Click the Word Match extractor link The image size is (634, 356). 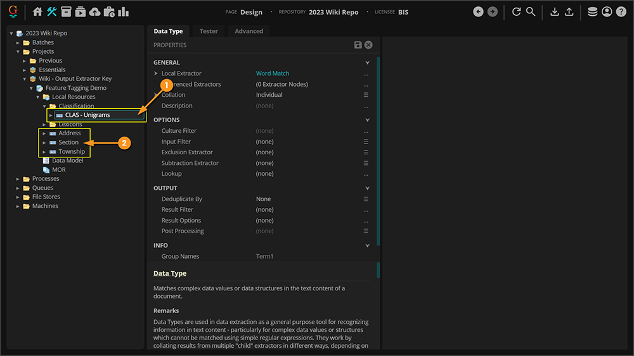click(273, 73)
